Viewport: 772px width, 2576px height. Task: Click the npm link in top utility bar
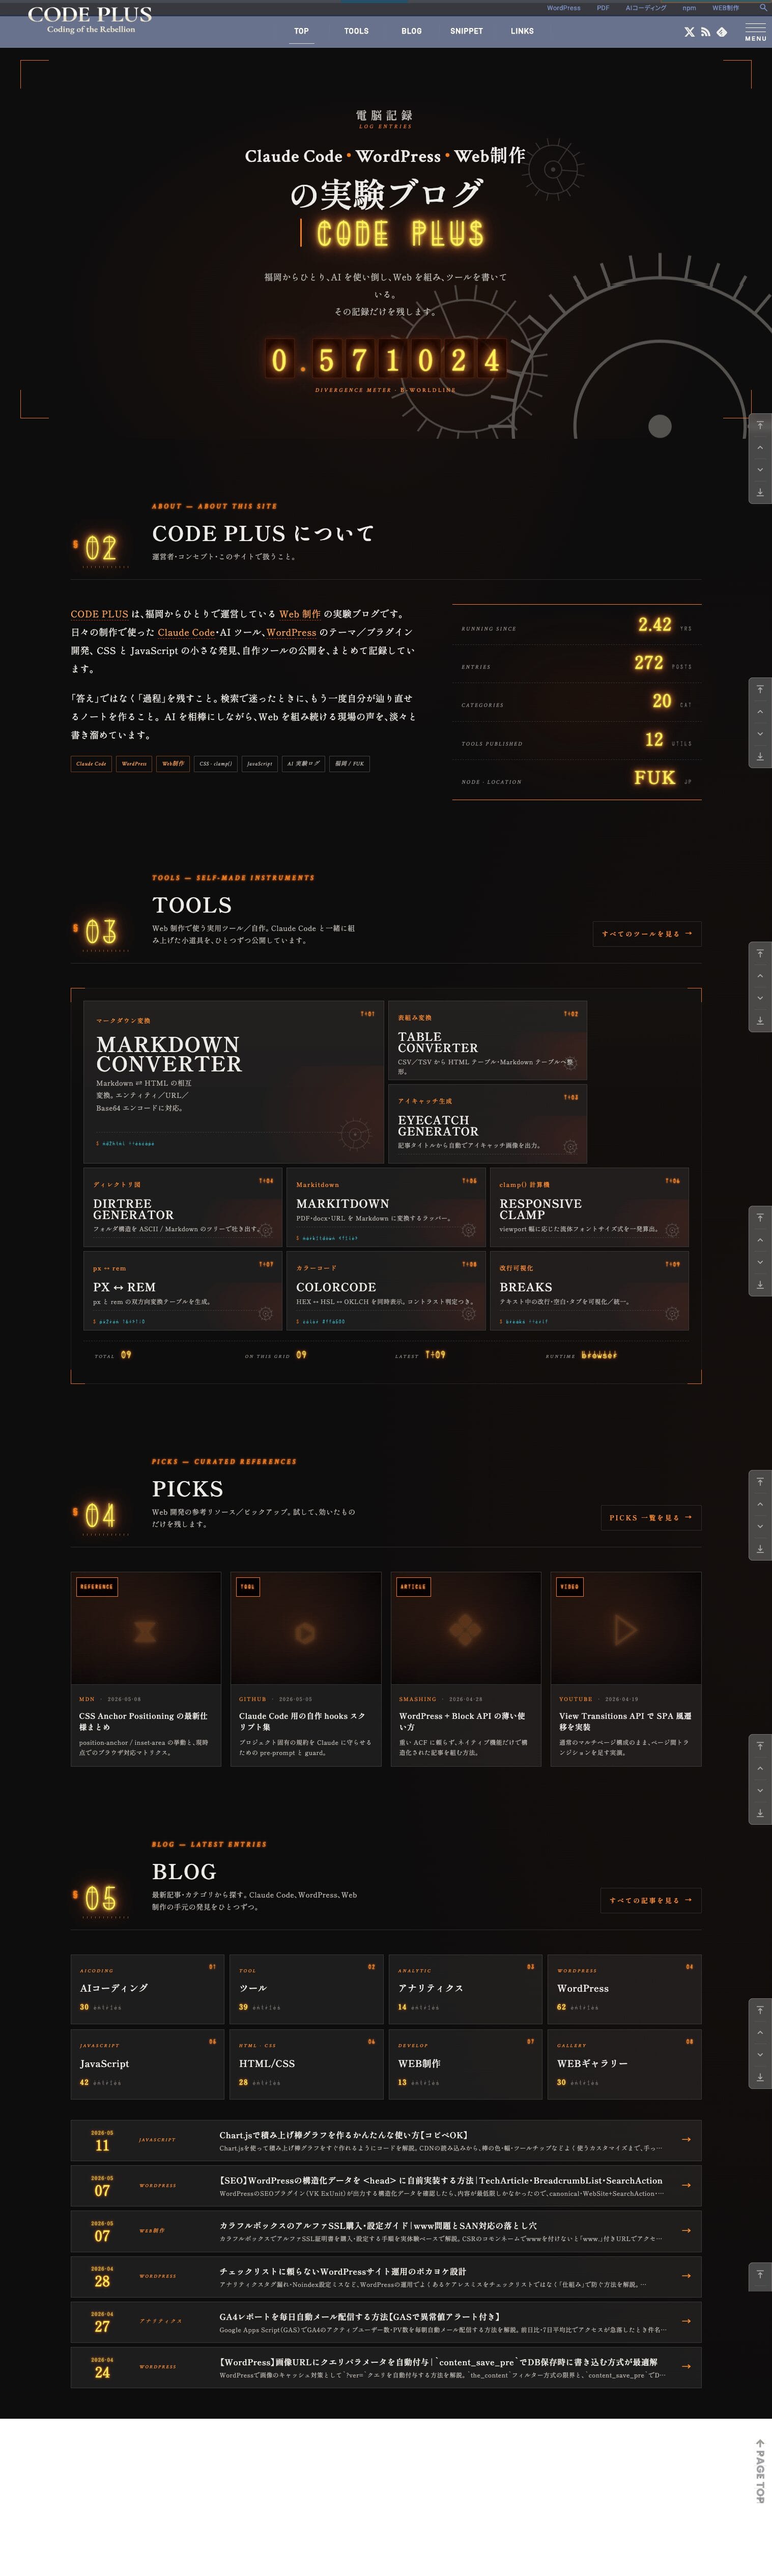(689, 8)
